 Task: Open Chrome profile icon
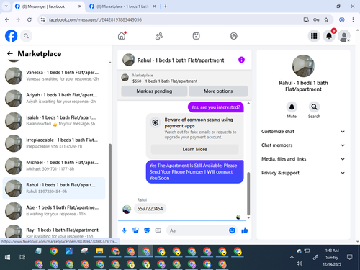342,19
